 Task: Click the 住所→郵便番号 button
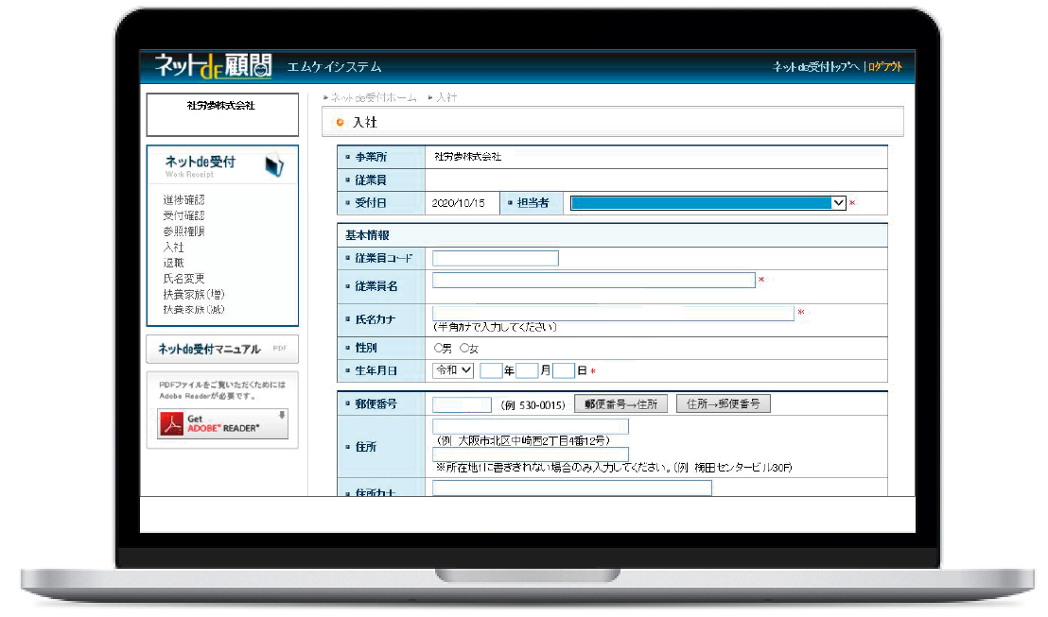pos(724,404)
